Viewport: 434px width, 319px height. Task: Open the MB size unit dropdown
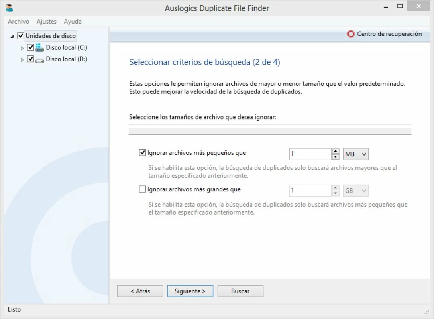(355, 154)
